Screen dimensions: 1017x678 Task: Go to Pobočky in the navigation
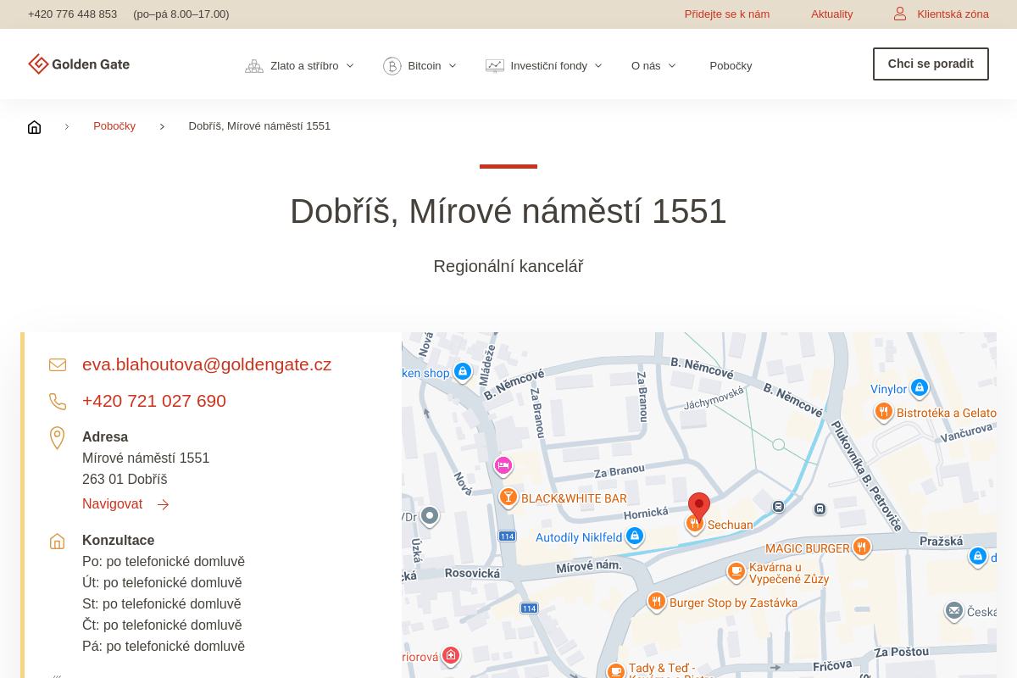pos(731,66)
